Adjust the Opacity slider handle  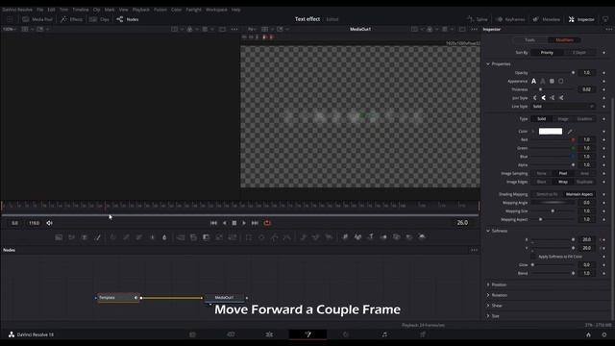[x=573, y=73]
